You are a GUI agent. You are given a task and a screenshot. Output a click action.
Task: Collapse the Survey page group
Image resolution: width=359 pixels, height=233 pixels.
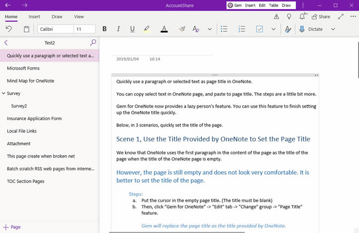tap(3, 93)
